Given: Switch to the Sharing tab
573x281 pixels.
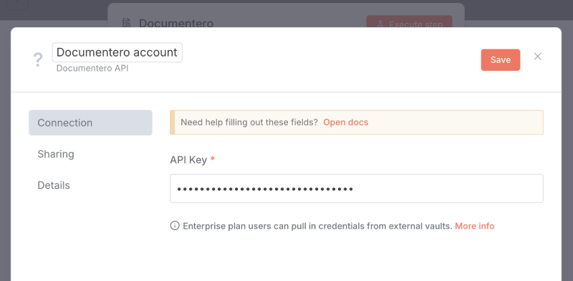Looking at the screenshot, I should pos(56,154).
